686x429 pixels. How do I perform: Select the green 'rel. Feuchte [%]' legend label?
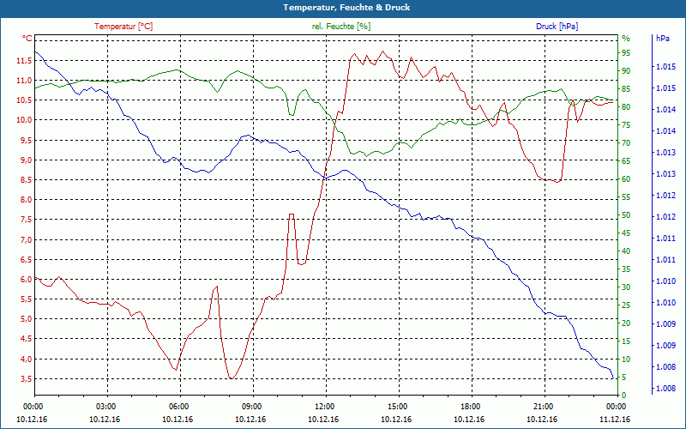point(341,27)
